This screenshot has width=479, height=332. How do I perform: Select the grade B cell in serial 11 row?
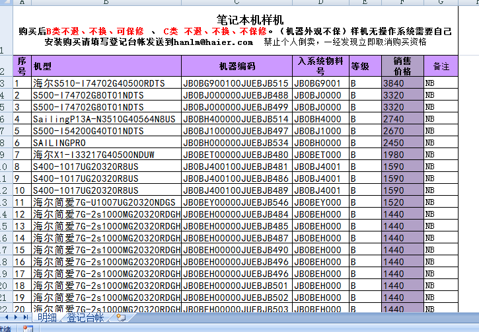365,202
